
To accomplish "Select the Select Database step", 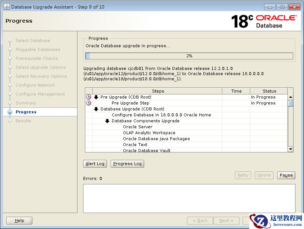I will (x=33, y=41).
